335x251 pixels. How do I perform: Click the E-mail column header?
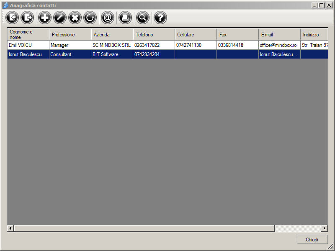[x=279, y=34]
